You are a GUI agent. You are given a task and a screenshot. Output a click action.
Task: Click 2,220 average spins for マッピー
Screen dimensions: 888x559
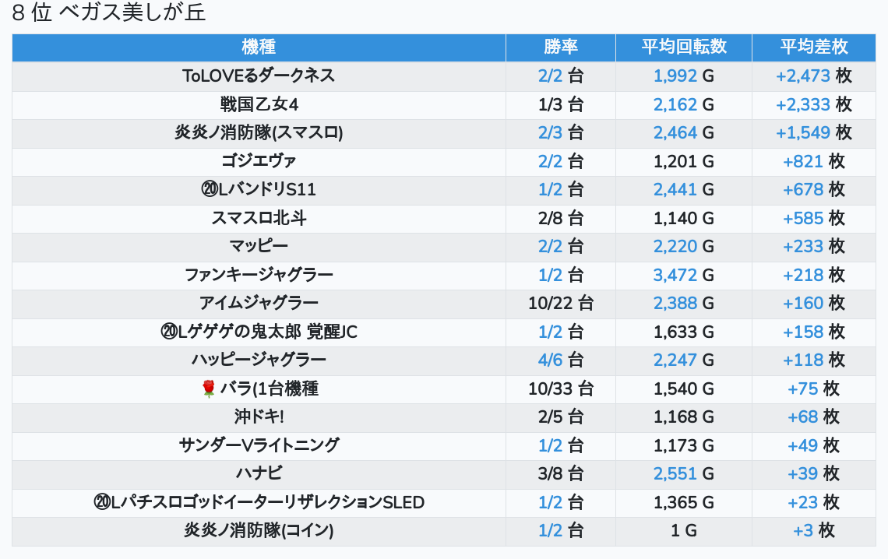(x=675, y=246)
